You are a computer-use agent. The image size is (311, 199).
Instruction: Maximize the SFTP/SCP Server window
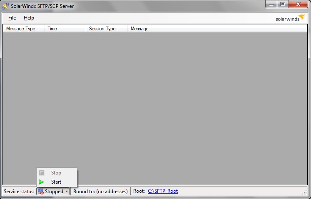point(283,5)
